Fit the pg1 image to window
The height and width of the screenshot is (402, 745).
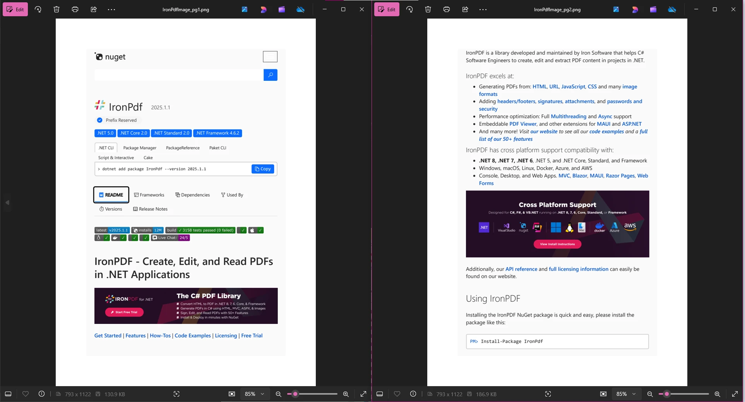point(232,394)
